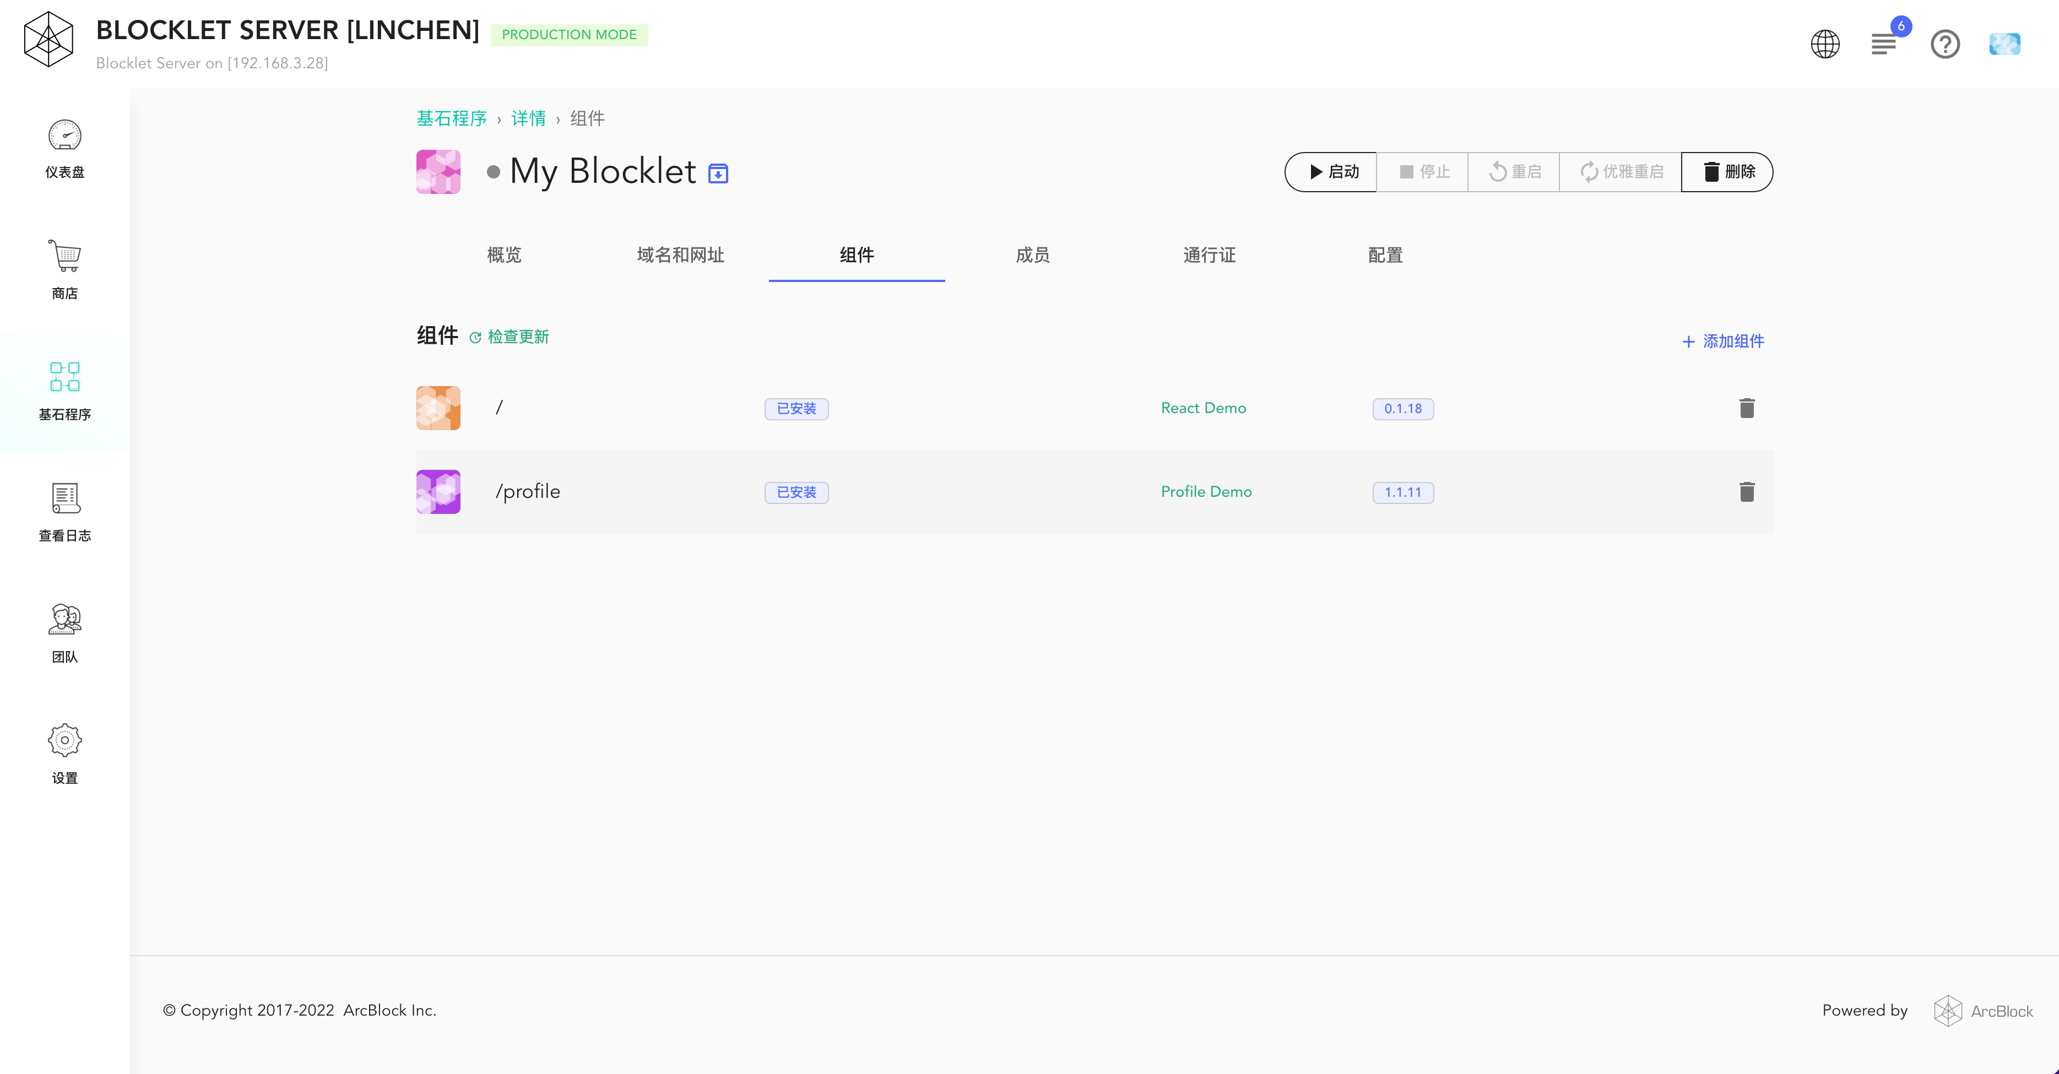The image size is (2059, 1074).
Task: Click the blue icon beside My Blocklet title
Action: (718, 173)
